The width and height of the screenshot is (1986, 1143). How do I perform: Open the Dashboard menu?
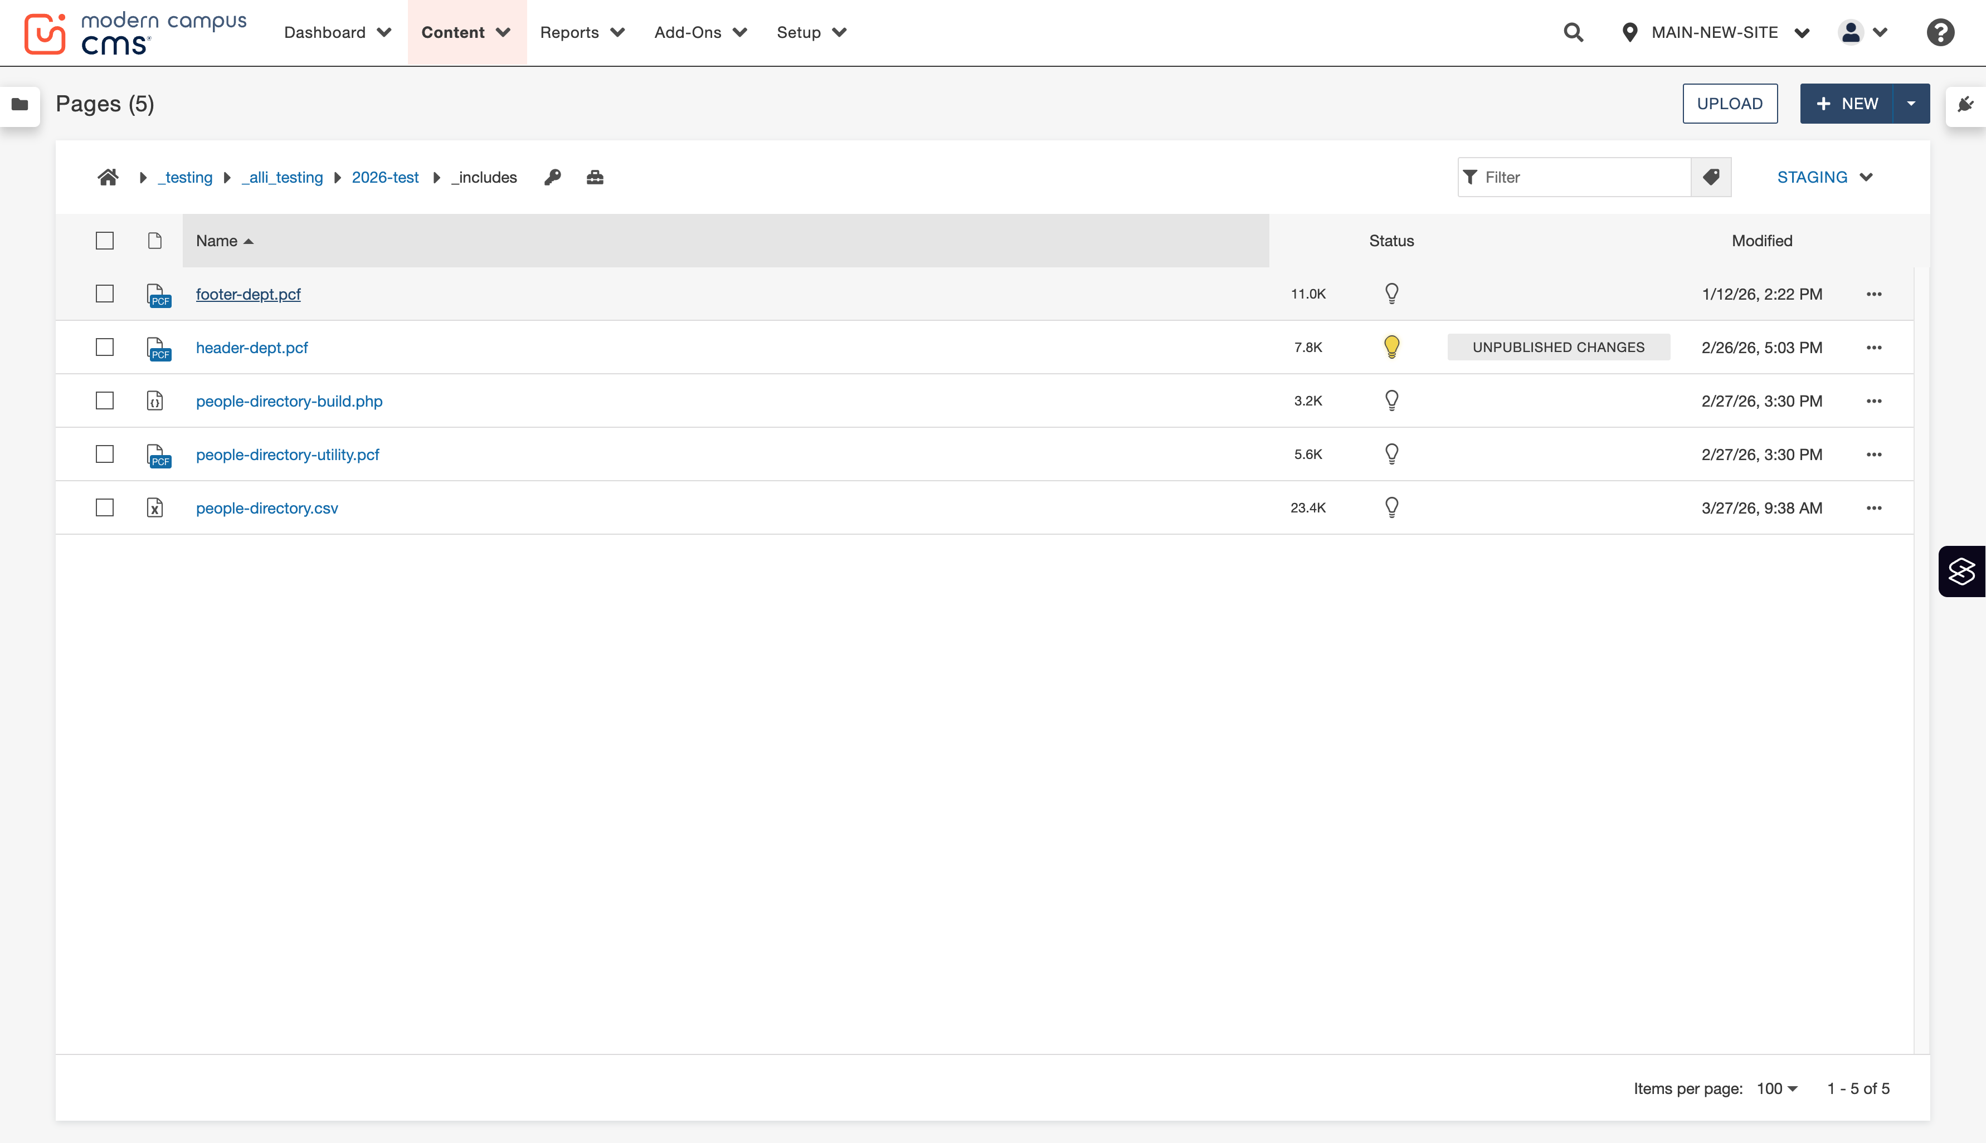click(338, 32)
